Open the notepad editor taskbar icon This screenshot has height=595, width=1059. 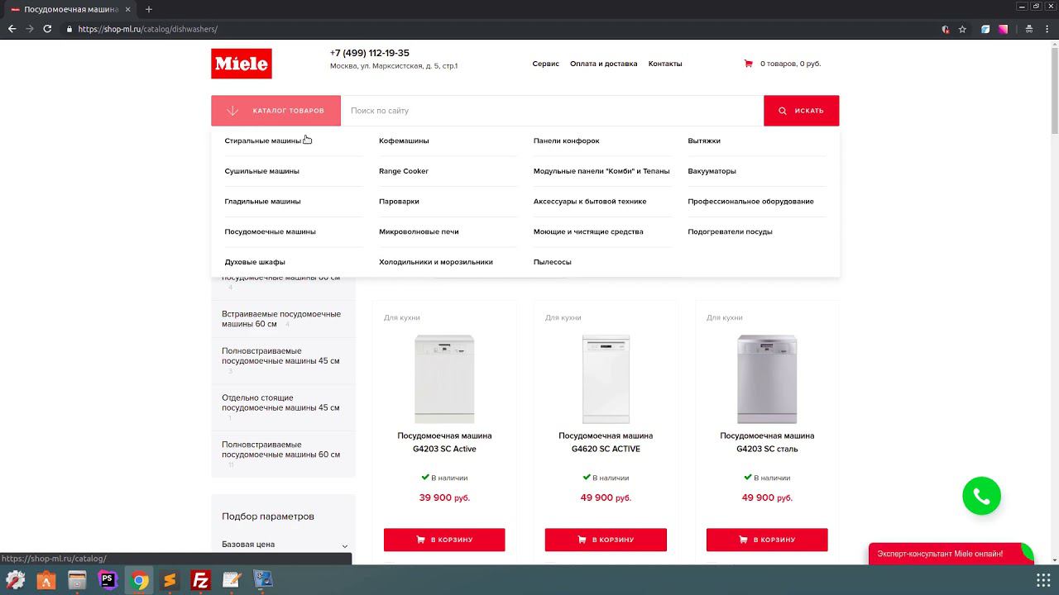pyautogui.click(x=232, y=580)
